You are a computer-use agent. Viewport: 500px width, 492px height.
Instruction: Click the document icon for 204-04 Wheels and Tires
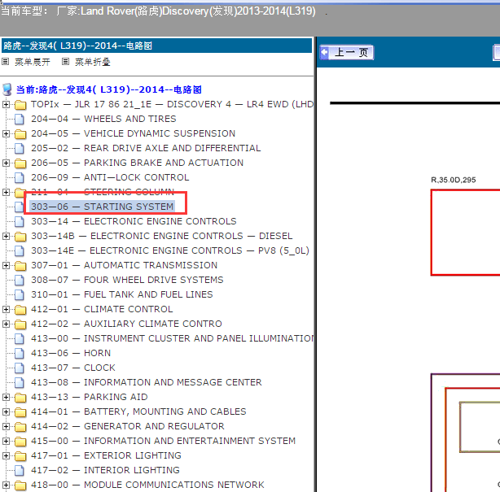[20, 120]
